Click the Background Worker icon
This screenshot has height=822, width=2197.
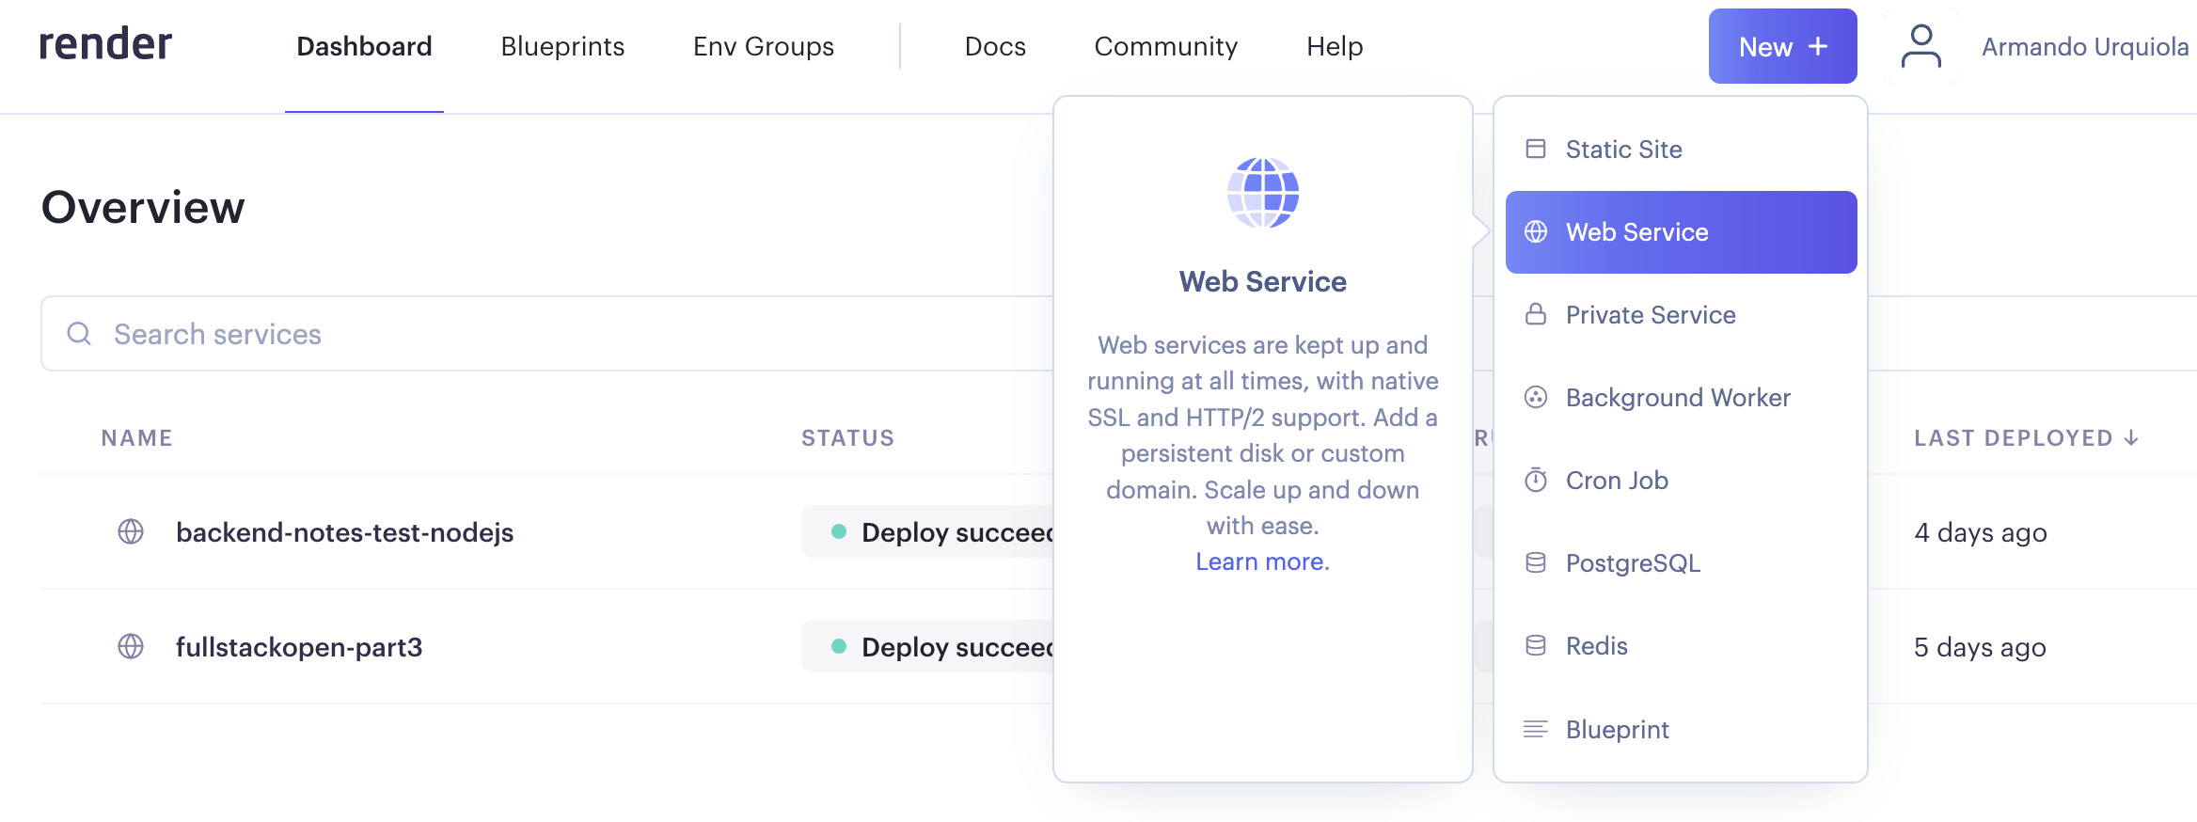tap(1536, 397)
